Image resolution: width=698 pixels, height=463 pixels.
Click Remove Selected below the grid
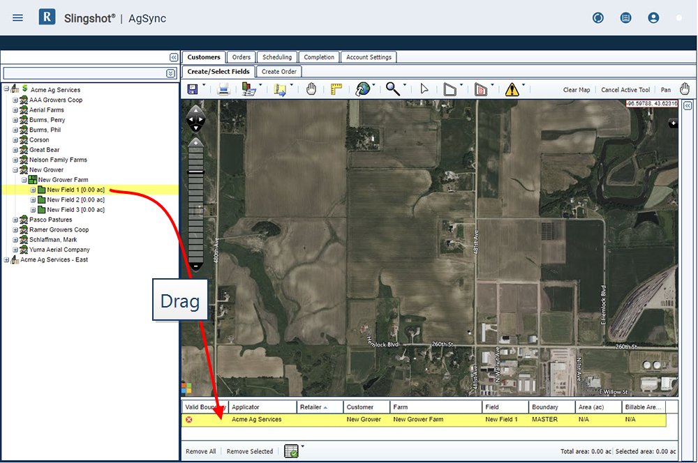[x=250, y=451]
